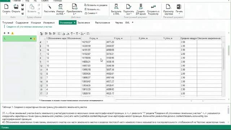This screenshot has width=231, height=130.
Task: Add a new section tab with plus
Action: [x=132, y=22]
